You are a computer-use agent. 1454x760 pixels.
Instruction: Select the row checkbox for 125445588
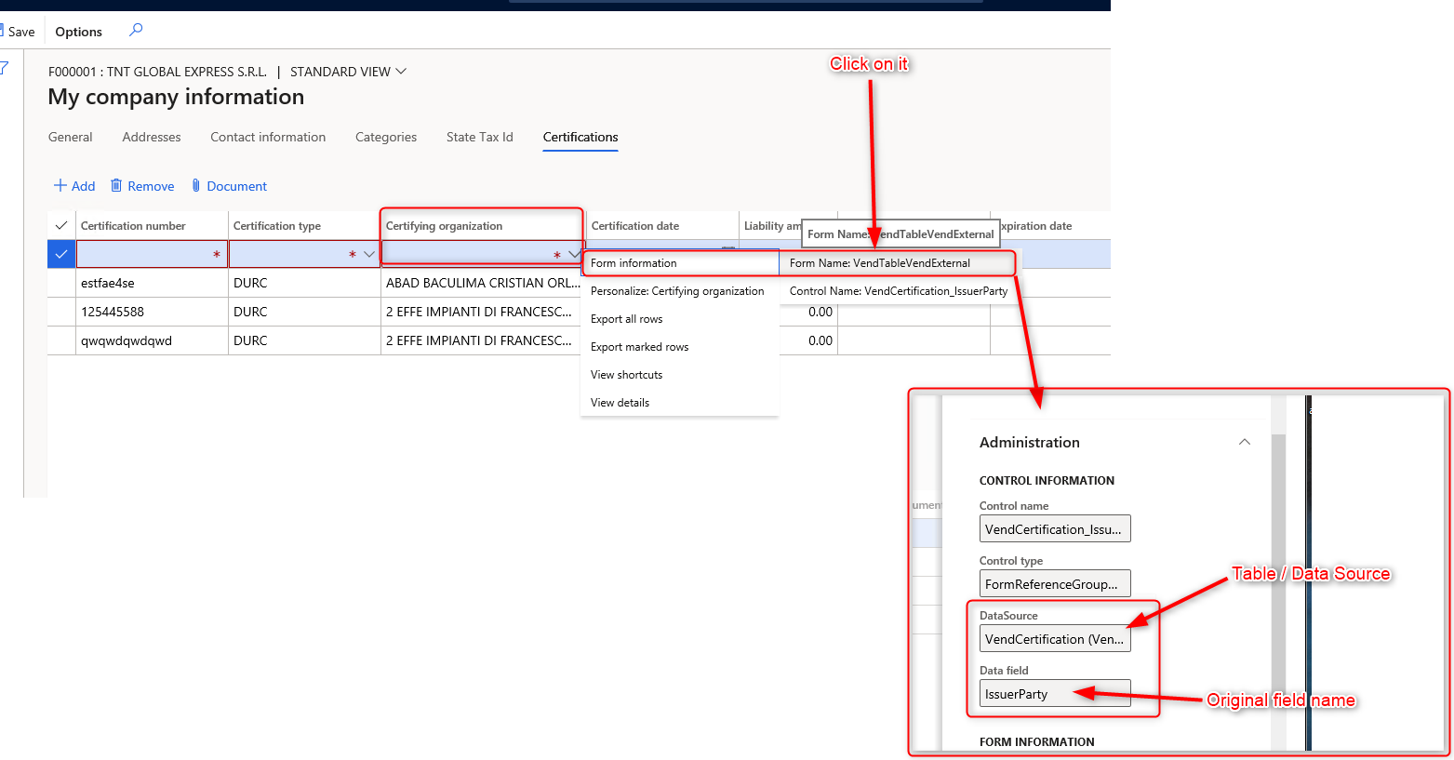[x=60, y=312]
